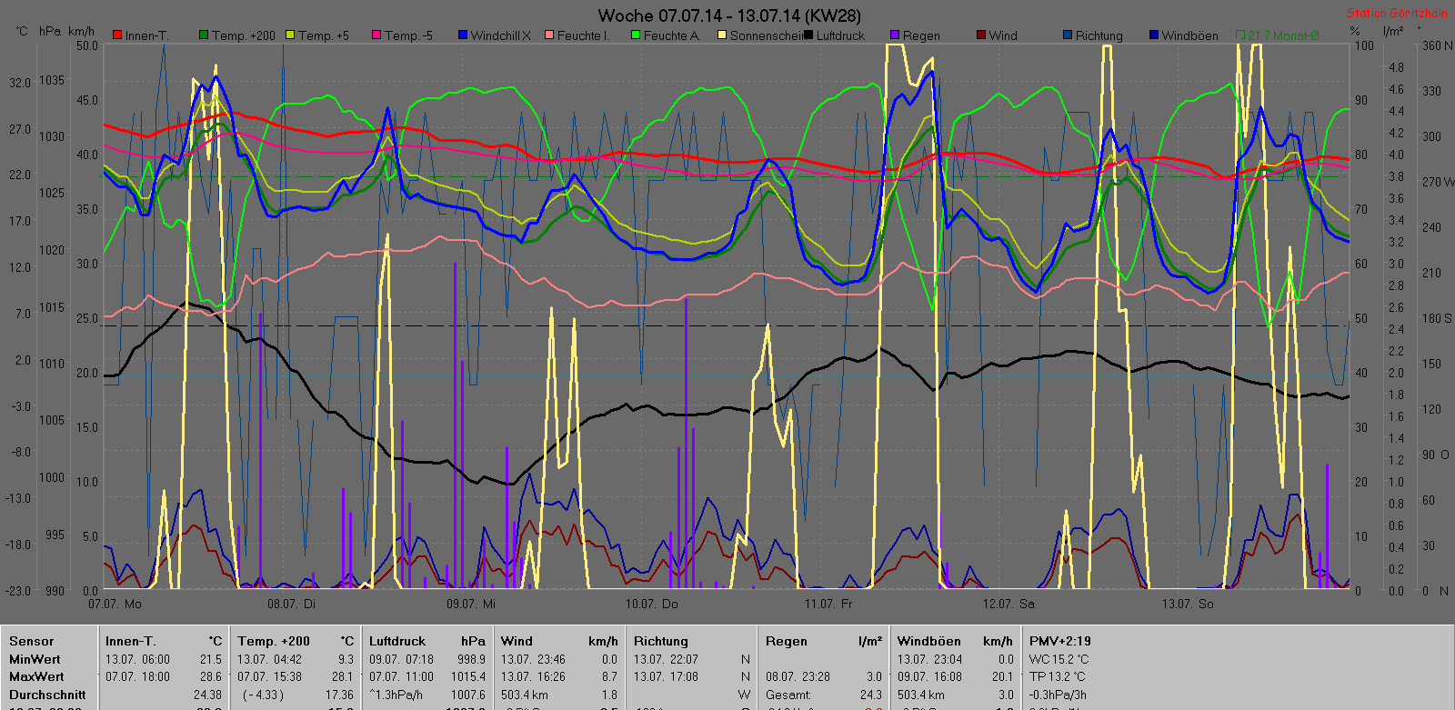Select the Feuchte I. legend label

pos(583,36)
